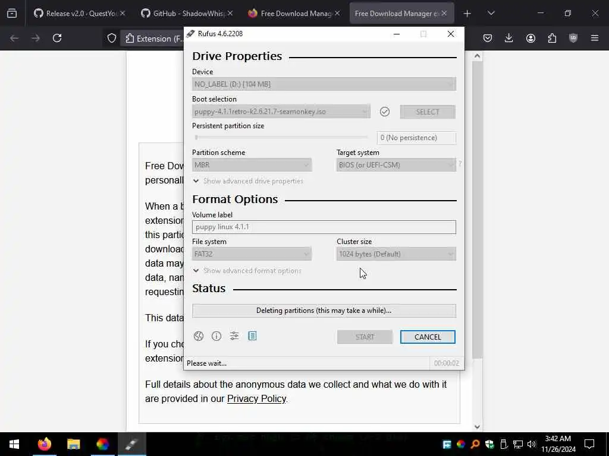609x456 pixels.
Task: Open Cluster size 1024 bytes dropdown
Action: point(396,254)
